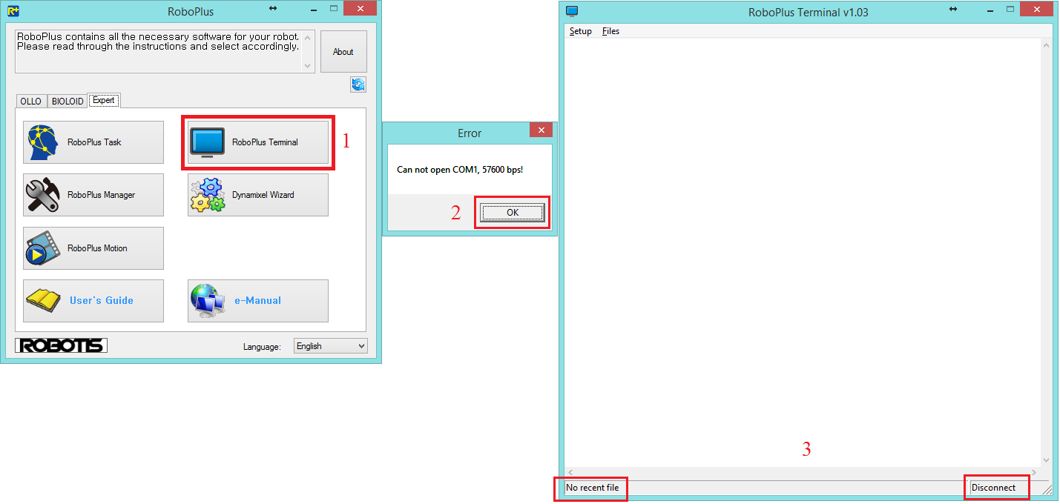Open the Language dropdown showing English

tap(331, 346)
